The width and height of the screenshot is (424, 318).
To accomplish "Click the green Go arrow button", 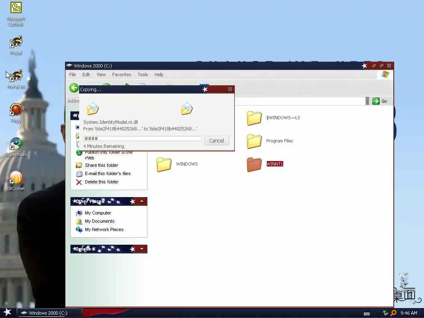I will 376,101.
